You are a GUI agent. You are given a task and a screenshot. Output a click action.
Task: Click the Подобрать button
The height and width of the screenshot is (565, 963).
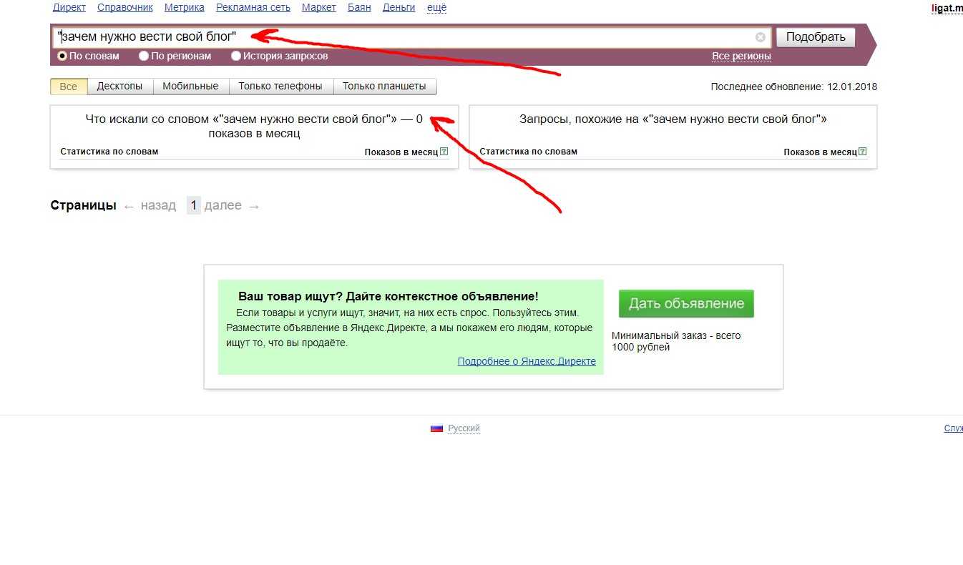[816, 37]
